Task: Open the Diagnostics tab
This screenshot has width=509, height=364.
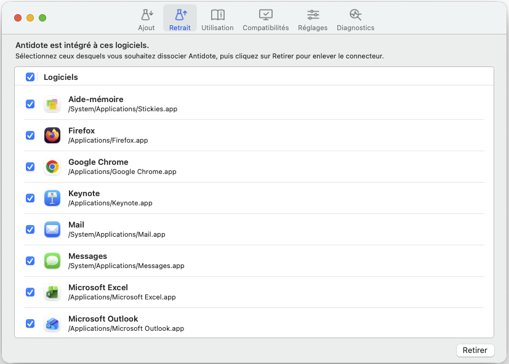Action: pos(356,20)
